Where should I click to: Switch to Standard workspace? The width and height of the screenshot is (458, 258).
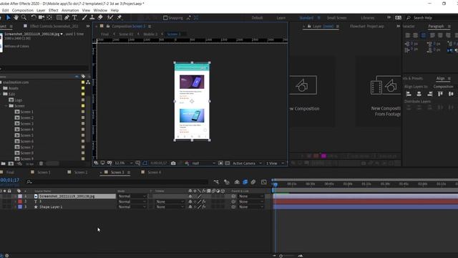[306, 18]
